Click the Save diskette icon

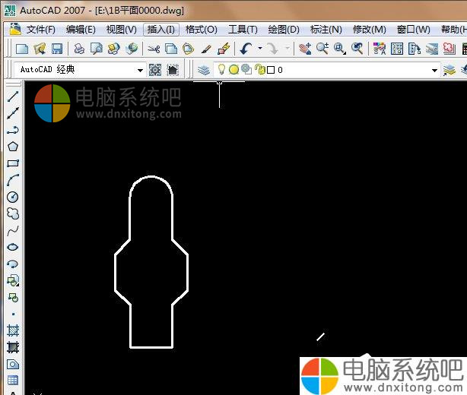click(x=57, y=49)
